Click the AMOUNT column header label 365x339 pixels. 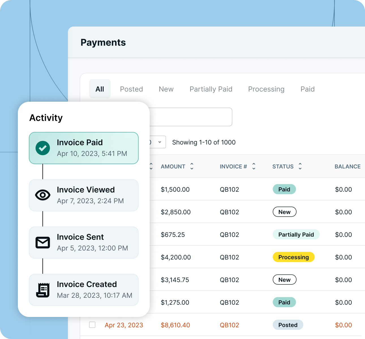pos(173,167)
